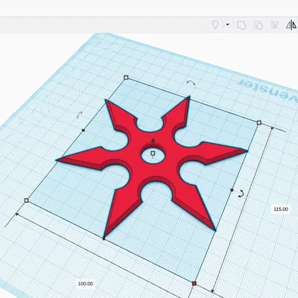Click the red corner resize handle
The height and width of the screenshot is (298, 298).
pyautogui.click(x=194, y=283)
